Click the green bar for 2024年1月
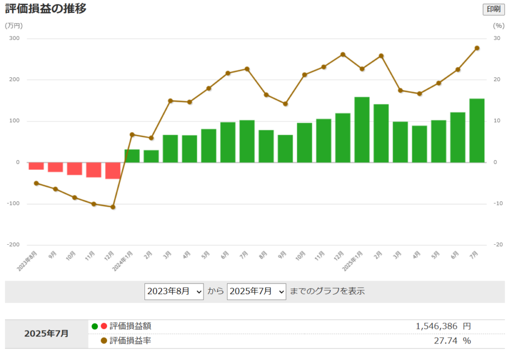Image resolution: width=512 pixels, height=352 pixels. (132, 156)
